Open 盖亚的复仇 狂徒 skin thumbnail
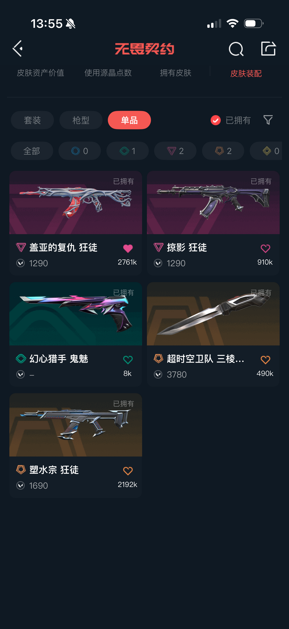Screen dimensions: 289x629 (x=76, y=203)
